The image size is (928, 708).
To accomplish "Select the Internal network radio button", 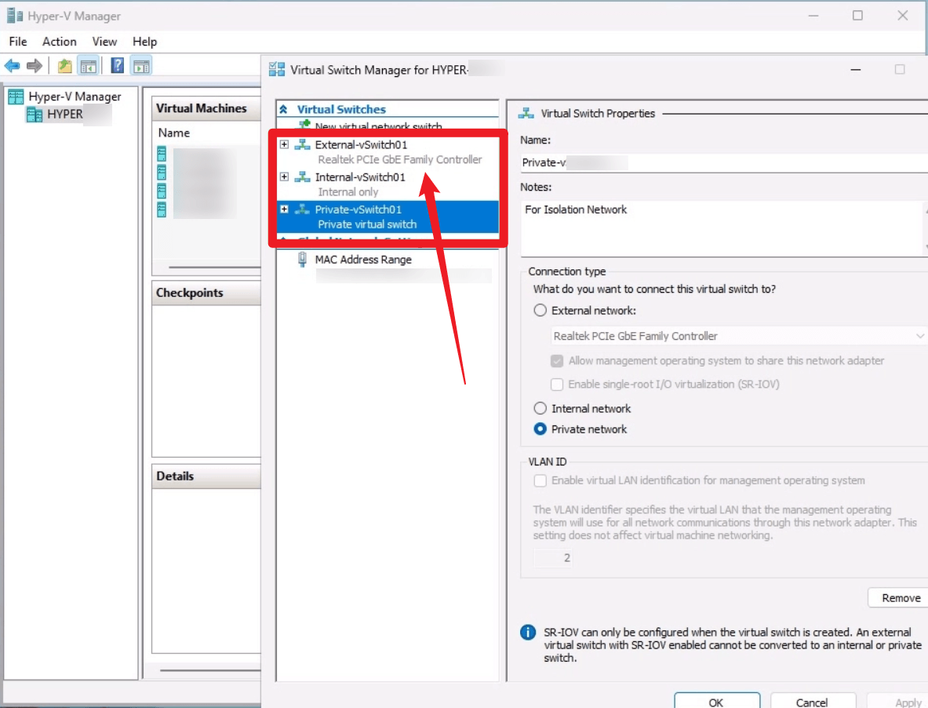I will [540, 408].
